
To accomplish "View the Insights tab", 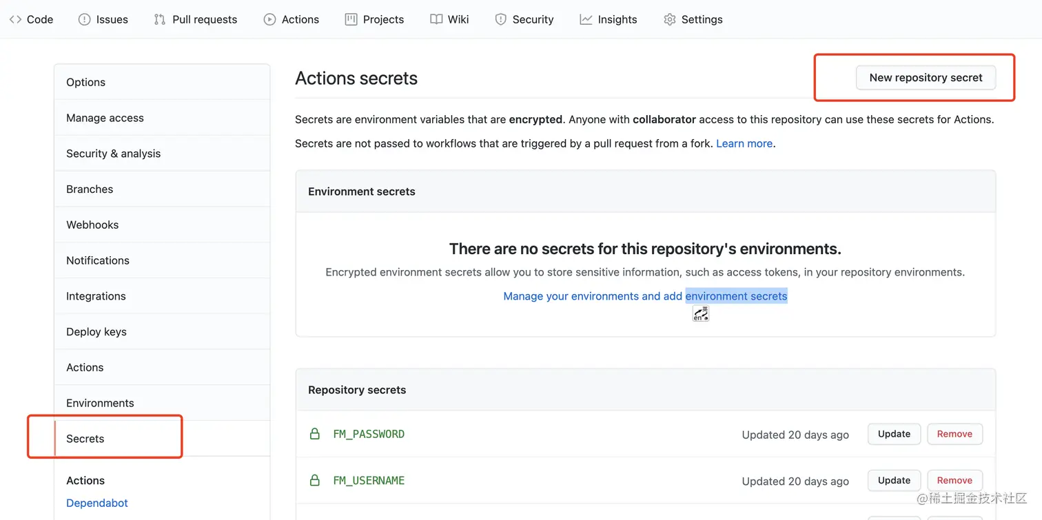I will (609, 19).
